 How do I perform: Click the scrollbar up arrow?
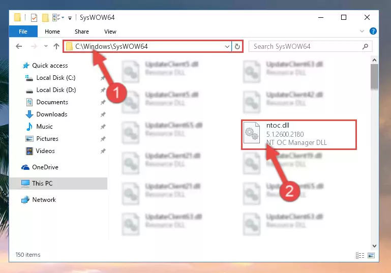point(374,60)
